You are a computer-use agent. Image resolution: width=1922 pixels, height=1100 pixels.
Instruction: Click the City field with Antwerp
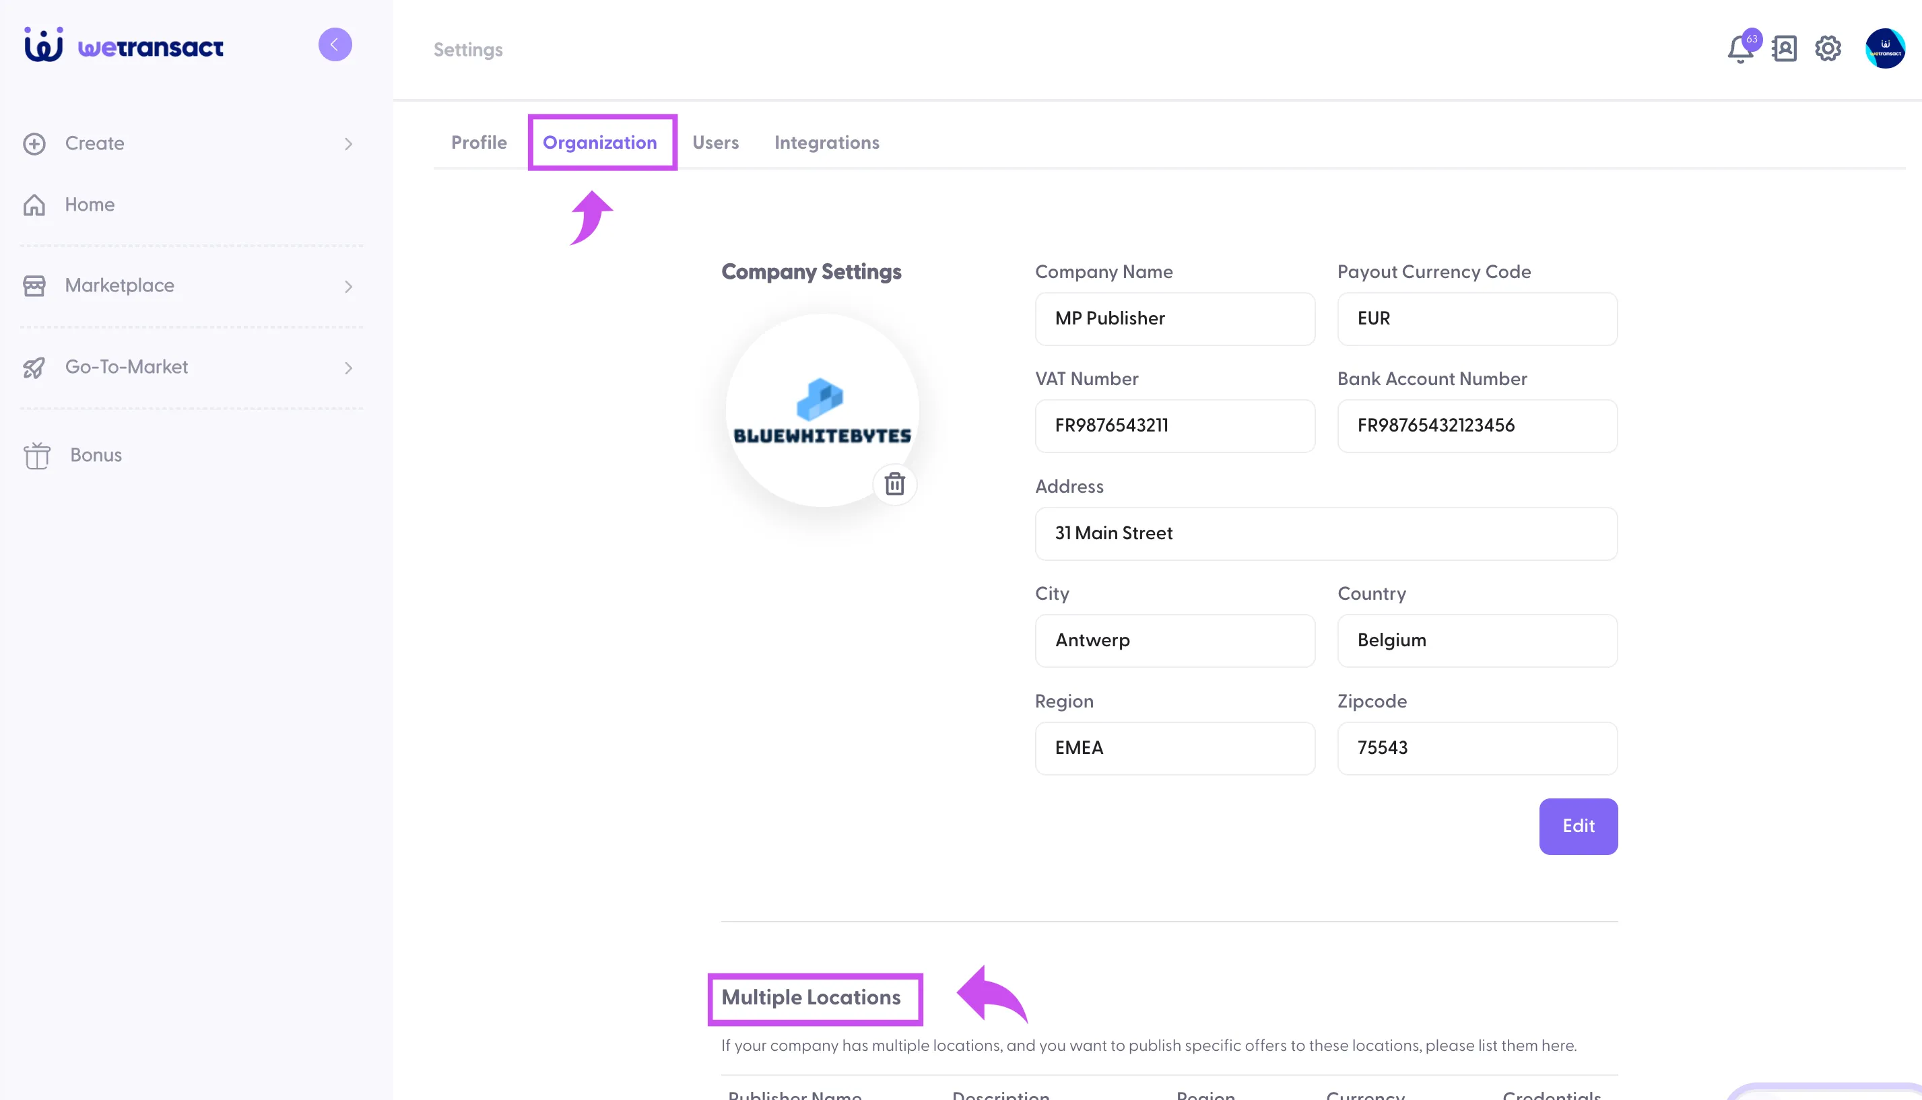coord(1174,641)
